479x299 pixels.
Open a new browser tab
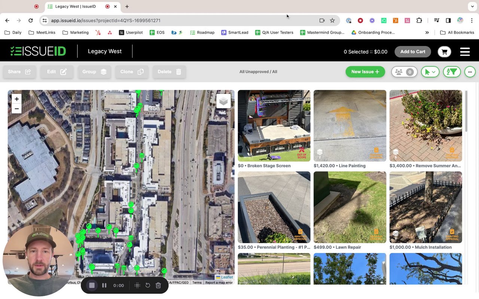pyautogui.click(x=127, y=6)
